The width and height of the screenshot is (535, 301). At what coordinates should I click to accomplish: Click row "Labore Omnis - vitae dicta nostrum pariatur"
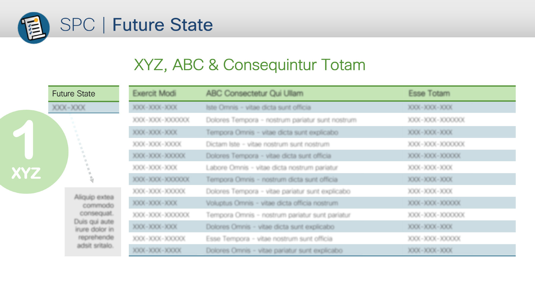(x=322, y=168)
